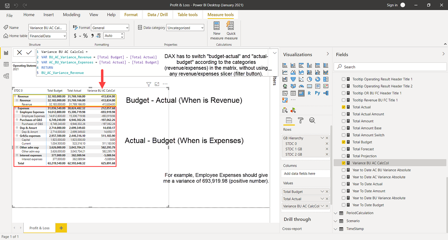Select the Pie chart visualization icon
This screenshot has width=448, height=240.
tap(309, 79)
